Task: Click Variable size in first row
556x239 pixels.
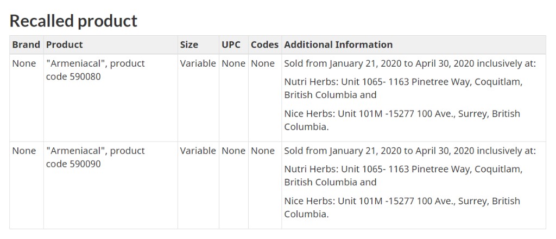Action: (x=198, y=64)
